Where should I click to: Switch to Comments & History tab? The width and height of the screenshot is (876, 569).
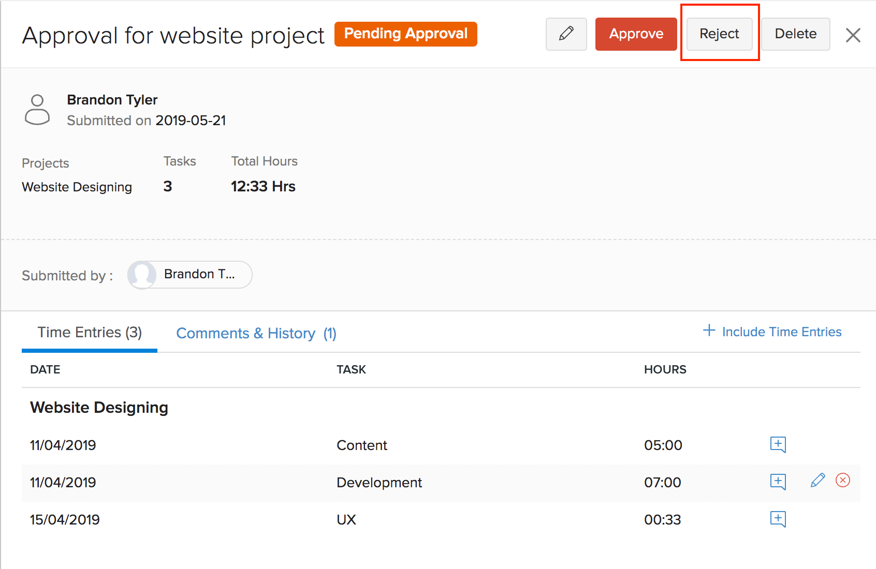pyautogui.click(x=256, y=334)
